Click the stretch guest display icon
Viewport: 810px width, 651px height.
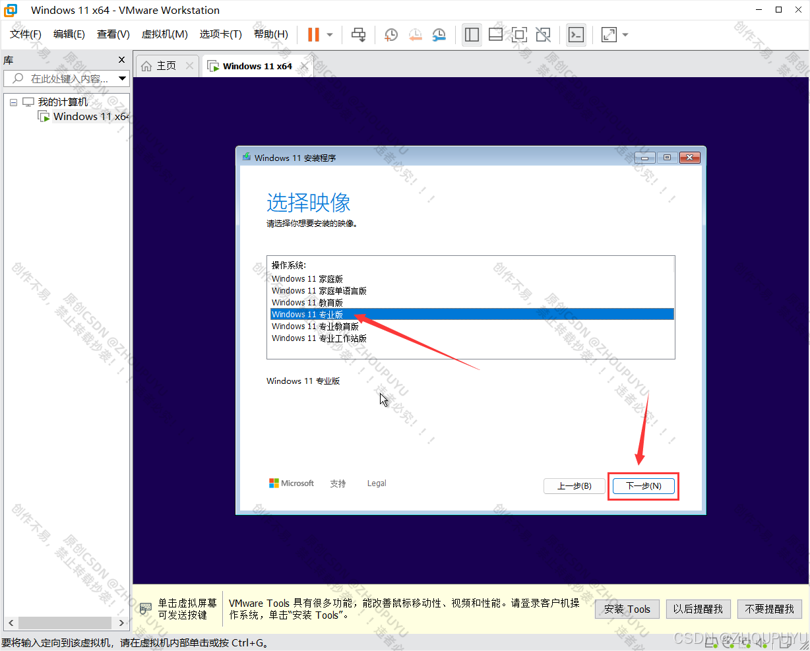tap(609, 35)
